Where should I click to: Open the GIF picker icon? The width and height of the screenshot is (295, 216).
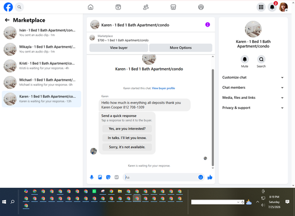117,177
